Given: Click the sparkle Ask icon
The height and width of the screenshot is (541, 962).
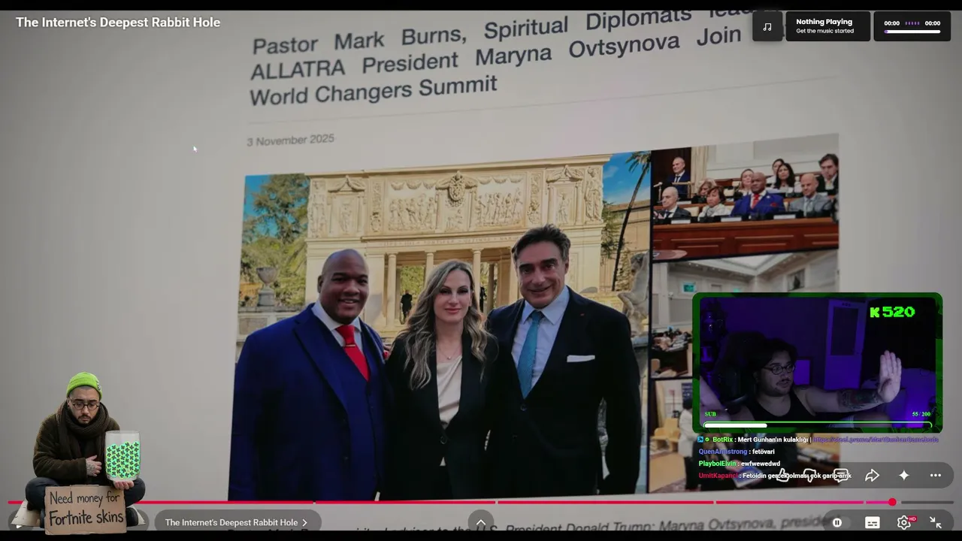Looking at the screenshot, I should click(903, 476).
